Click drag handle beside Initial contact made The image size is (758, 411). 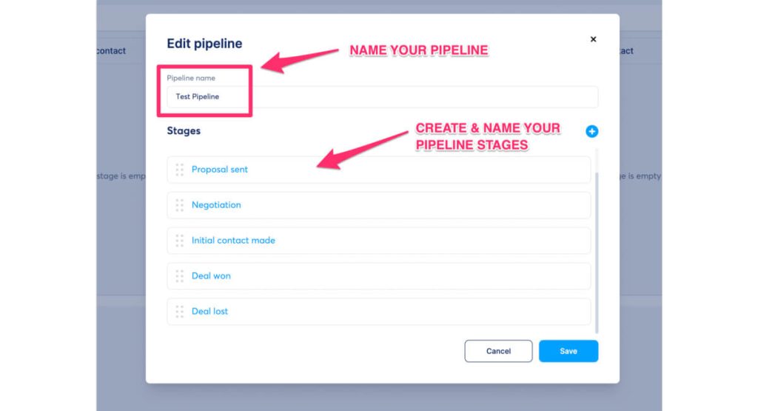click(x=179, y=241)
